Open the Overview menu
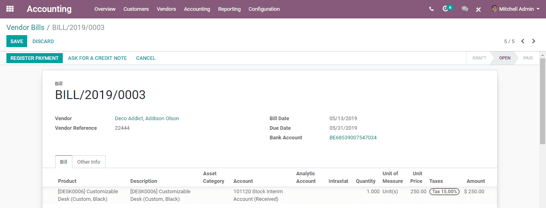The height and width of the screenshot is (208, 546). click(x=105, y=9)
